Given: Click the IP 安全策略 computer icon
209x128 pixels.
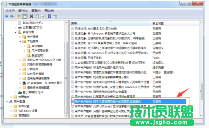Looking at the screenshot, I should coord(24,83).
